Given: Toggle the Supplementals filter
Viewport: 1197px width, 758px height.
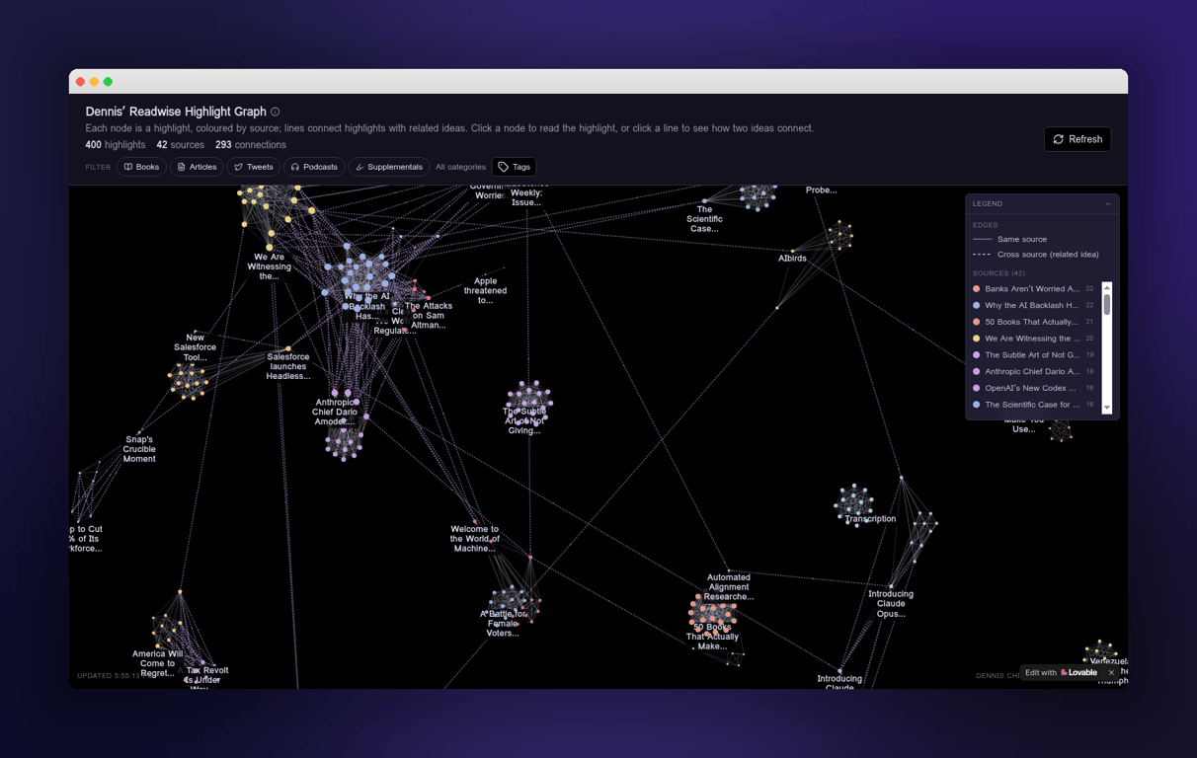Looking at the screenshot, I should (389, 167).
